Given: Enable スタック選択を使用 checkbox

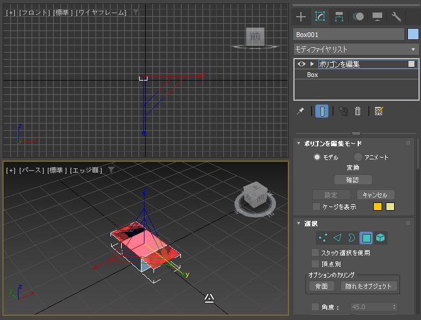Looking at the screenshot, I should [x=315, y=253].
